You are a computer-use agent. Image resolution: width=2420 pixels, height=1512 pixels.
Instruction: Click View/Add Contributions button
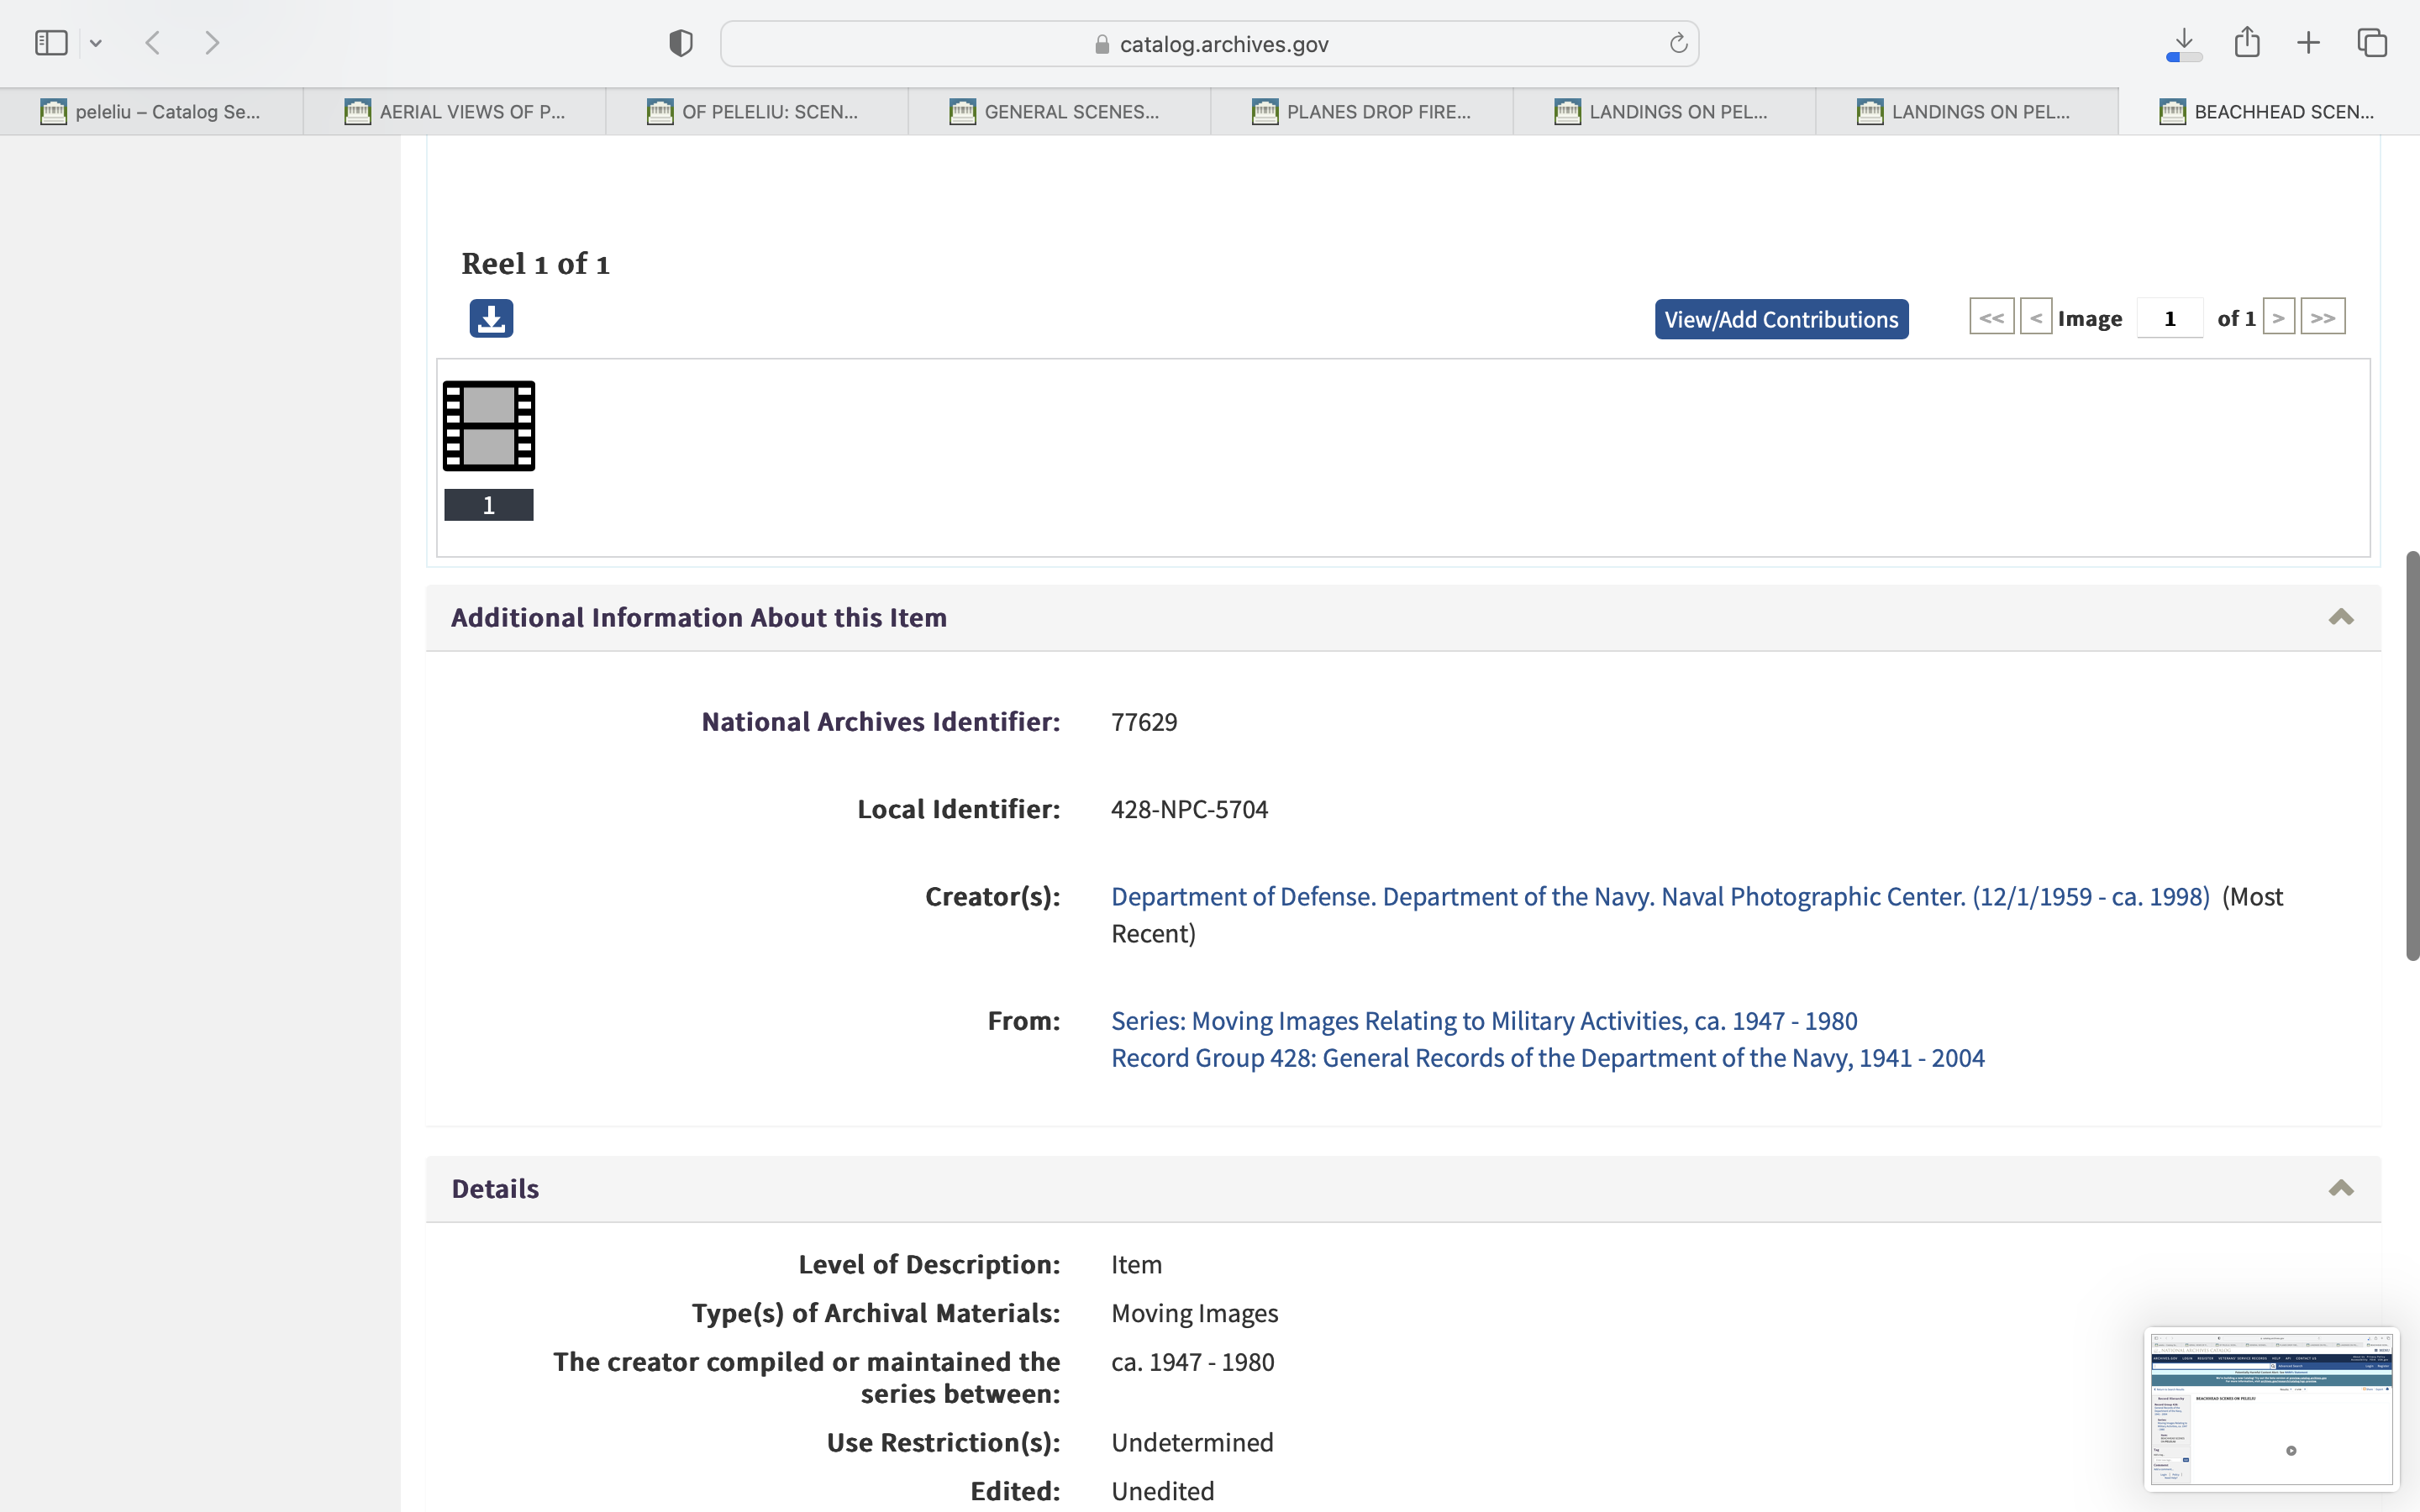(x=1781, y=319)
